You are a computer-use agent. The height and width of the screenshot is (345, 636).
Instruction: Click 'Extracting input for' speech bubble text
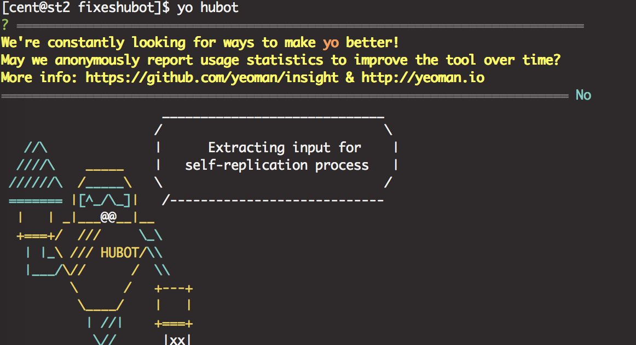284,147
